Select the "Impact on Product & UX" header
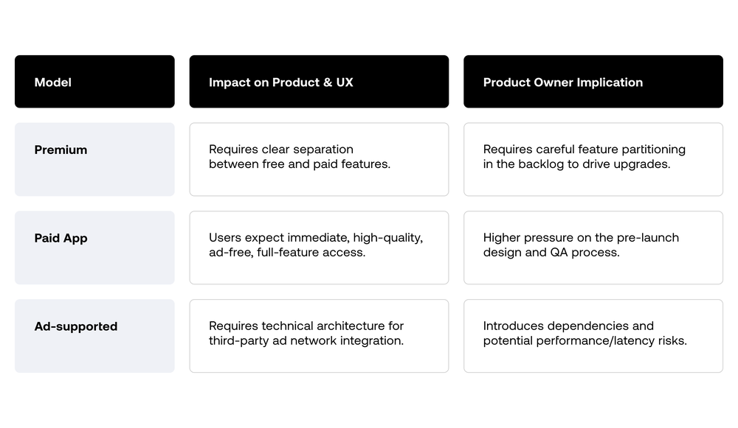 point(319,82)
